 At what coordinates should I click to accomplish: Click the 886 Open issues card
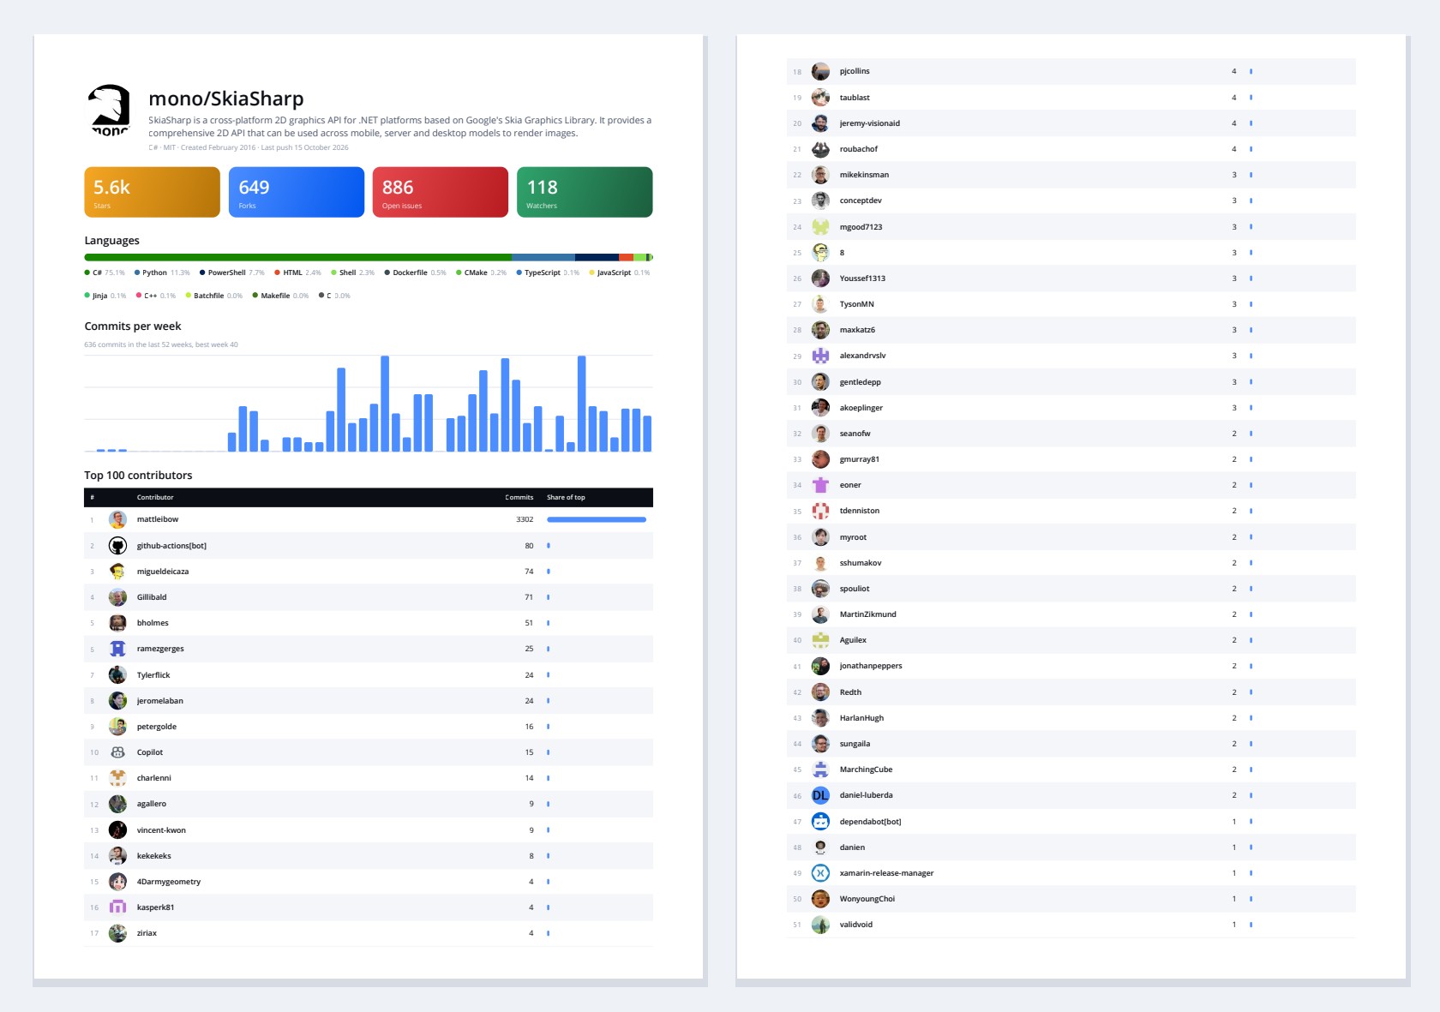[x=441, y=192]
